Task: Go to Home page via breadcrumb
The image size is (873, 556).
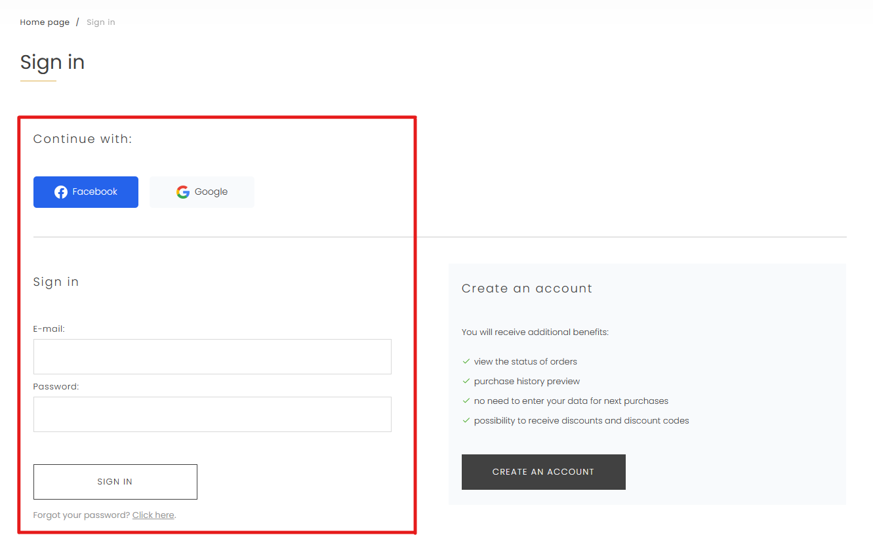Action: (x=45, y=22)
